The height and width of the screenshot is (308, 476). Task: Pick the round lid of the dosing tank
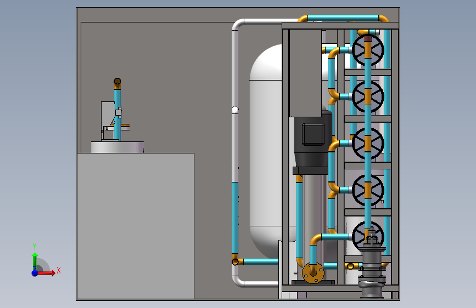117,147
